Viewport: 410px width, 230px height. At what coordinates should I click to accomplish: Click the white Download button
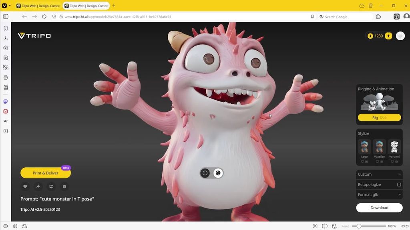point(379,208)
